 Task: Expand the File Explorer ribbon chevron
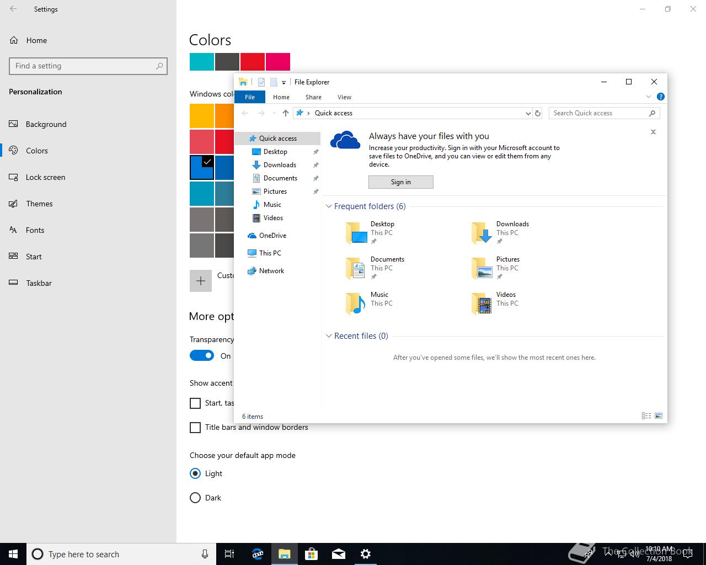649,97
